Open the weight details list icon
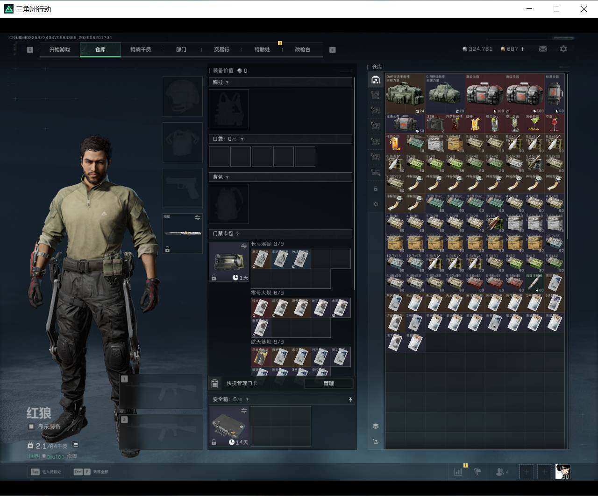Image resolution: width=598 pixels, height=496 pixels. click(75, 445)
